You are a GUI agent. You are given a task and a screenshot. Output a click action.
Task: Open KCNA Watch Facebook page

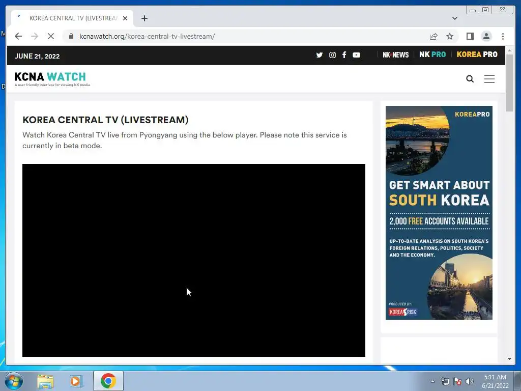[344, 55]
